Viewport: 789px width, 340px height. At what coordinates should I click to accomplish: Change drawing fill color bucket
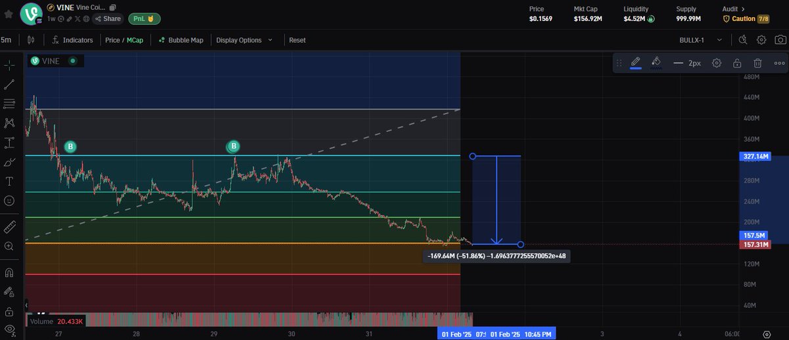656,63
